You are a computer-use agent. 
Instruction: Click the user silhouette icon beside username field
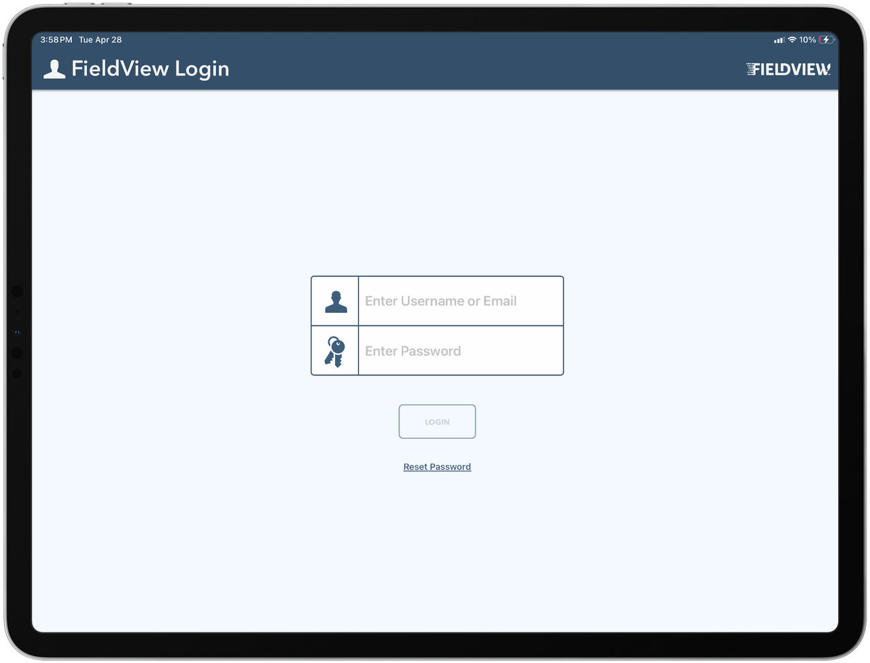coord(336,301)
